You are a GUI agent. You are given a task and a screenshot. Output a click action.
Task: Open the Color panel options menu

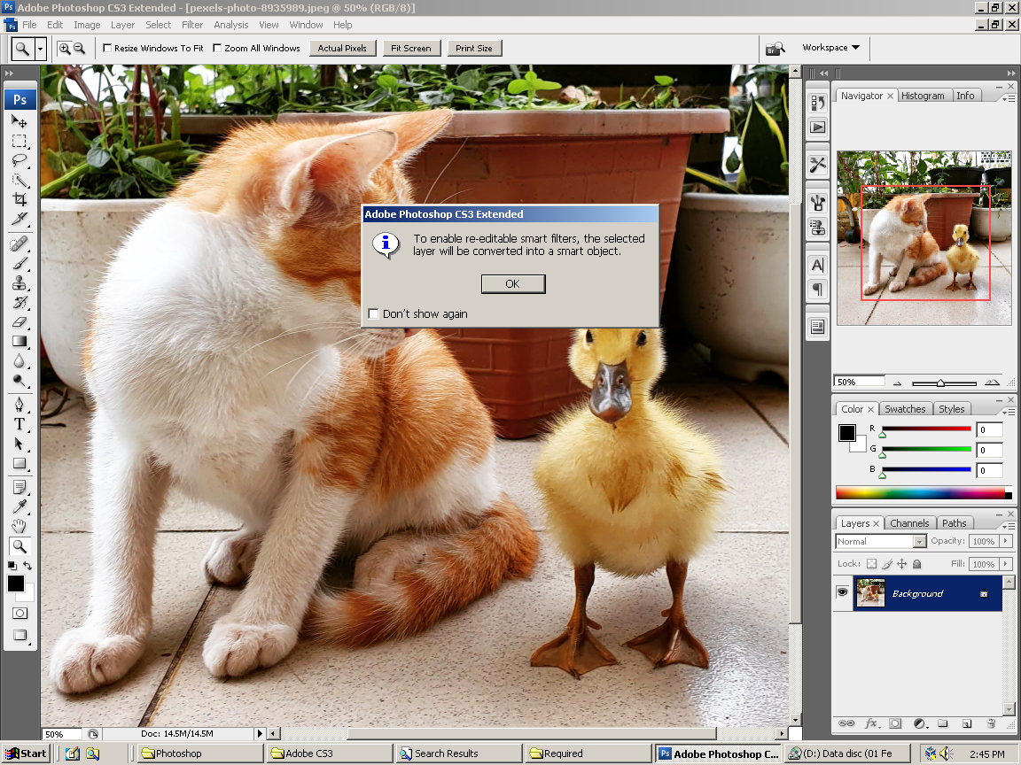pos(1009,412)
